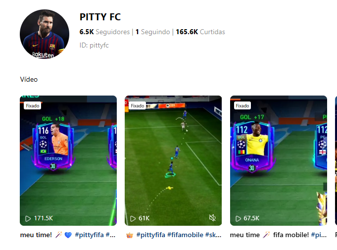Click Fixado badge on Ederson video
Screen dimensions: 337x250
coord(33,106)
